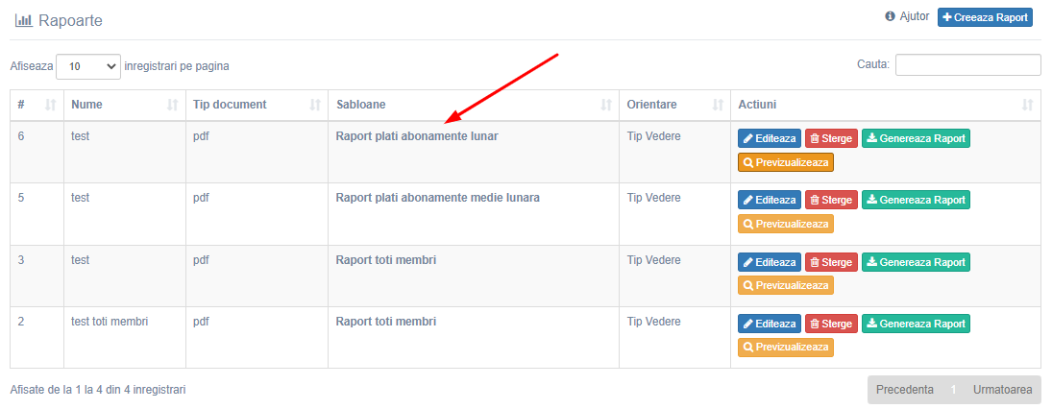Screen dimensions: 1052x409
Task: Open the records per page dropdown
Action: pos(88,66)
